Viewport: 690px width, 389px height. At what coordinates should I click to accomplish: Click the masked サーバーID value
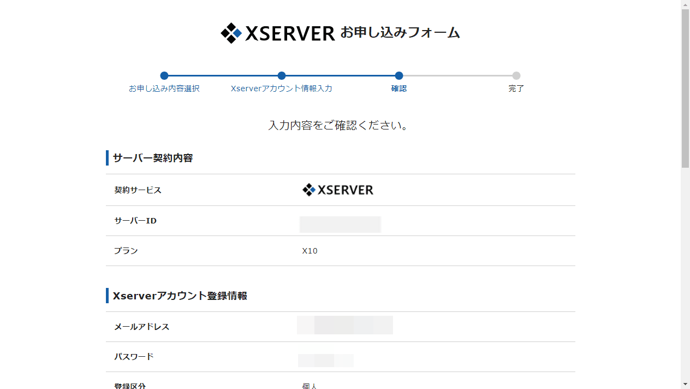coord(340,225)
